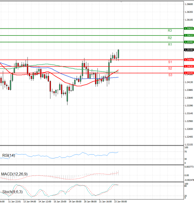Viewport: 194px width, 204px height.
Task: Click the S3 support level label
Action: pyautogui.click(x=170, y=75)
